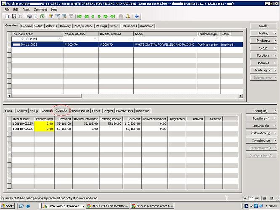Open the Tools menu

tap(26, 10)
